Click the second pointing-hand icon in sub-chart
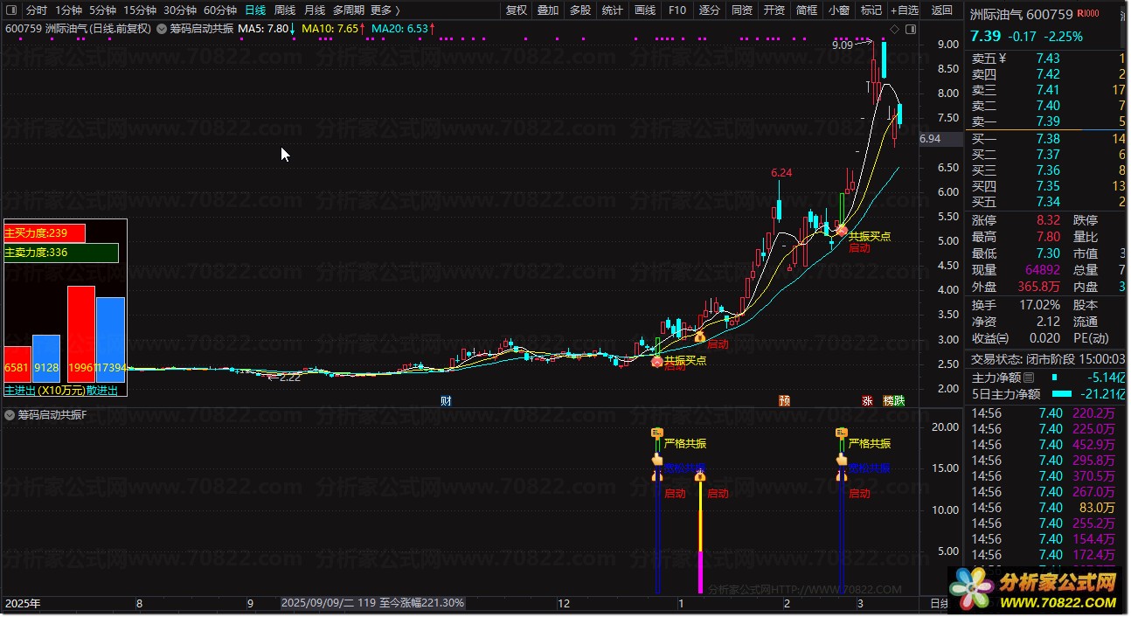This screenshot has width=1131, height=617. pyautogui.click(x=842, y=460)
